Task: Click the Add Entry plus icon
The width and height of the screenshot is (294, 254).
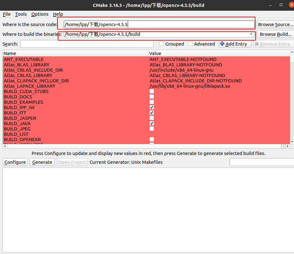Action: [x=222, y=44]
